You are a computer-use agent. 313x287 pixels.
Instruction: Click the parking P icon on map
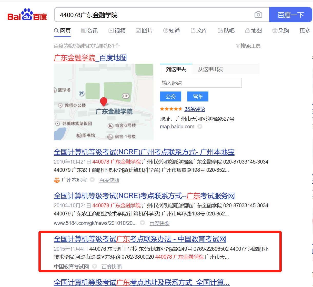[82, 94]
